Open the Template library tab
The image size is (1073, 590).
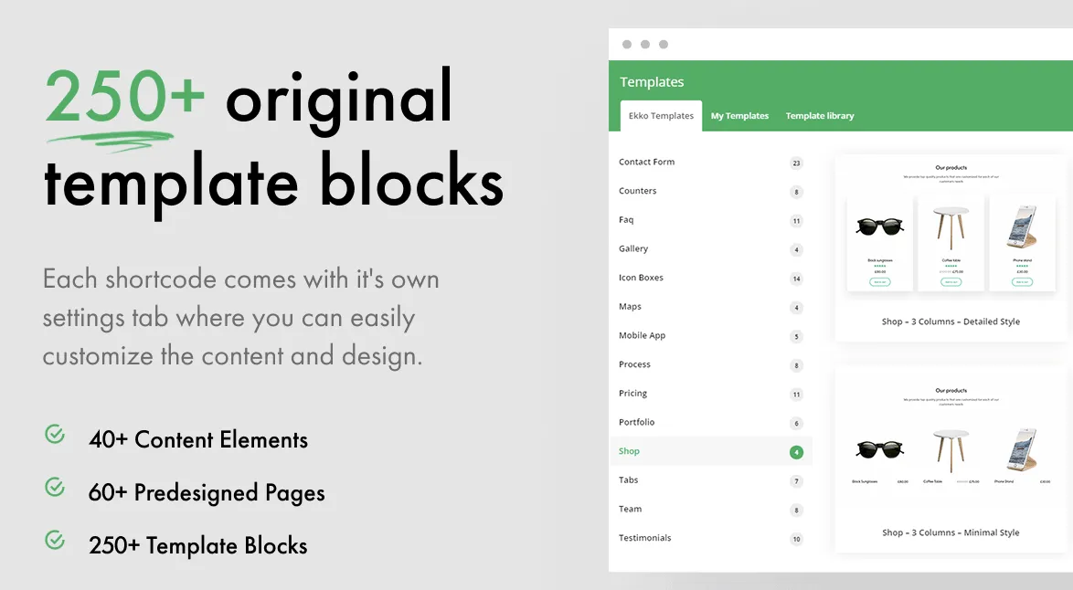820,116
